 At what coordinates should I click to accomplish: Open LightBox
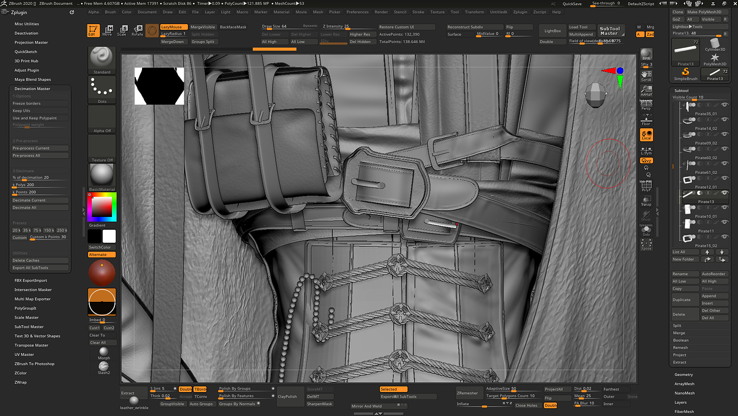[x=553, y=31]
